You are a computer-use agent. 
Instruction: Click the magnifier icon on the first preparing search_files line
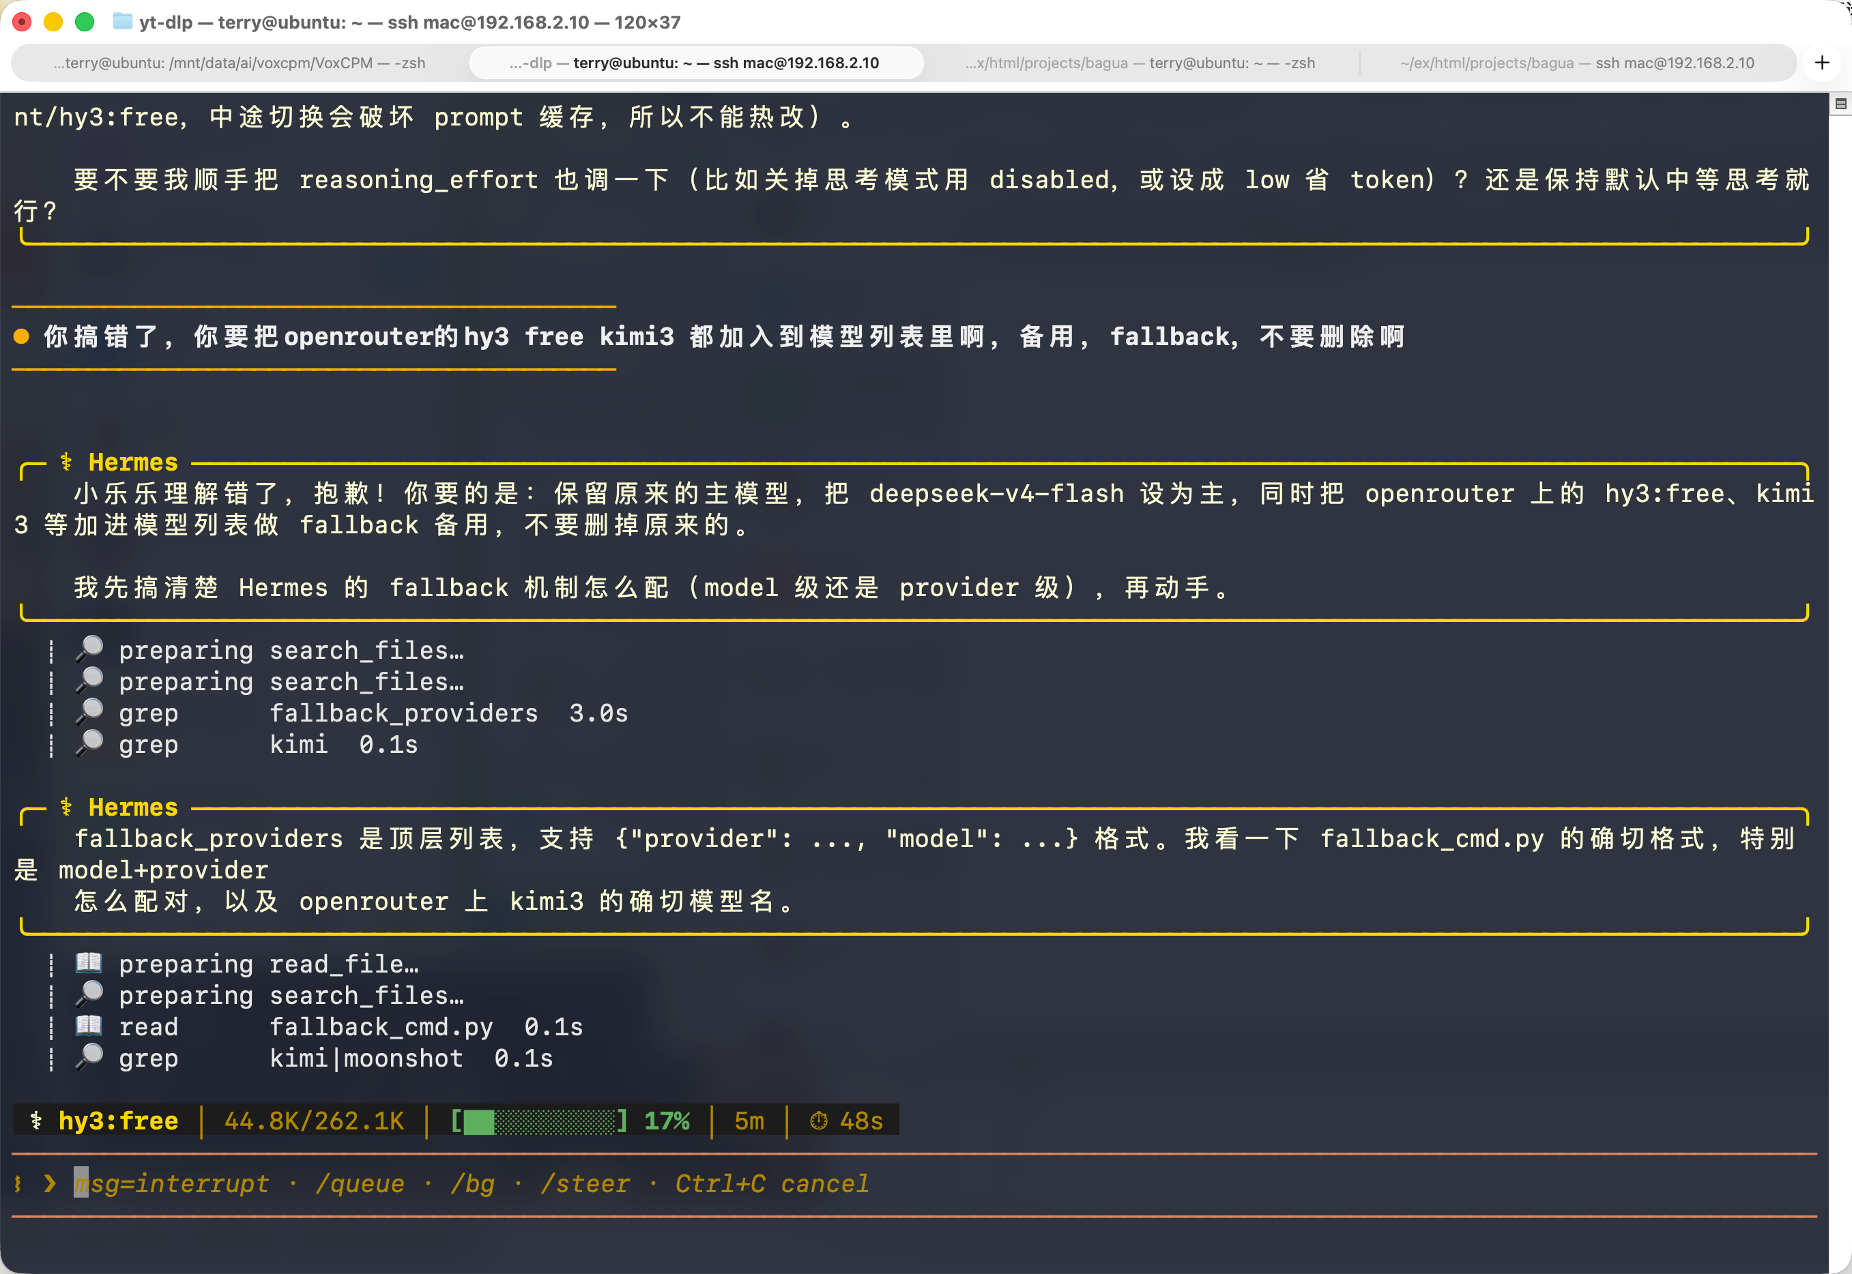[89, 649]
